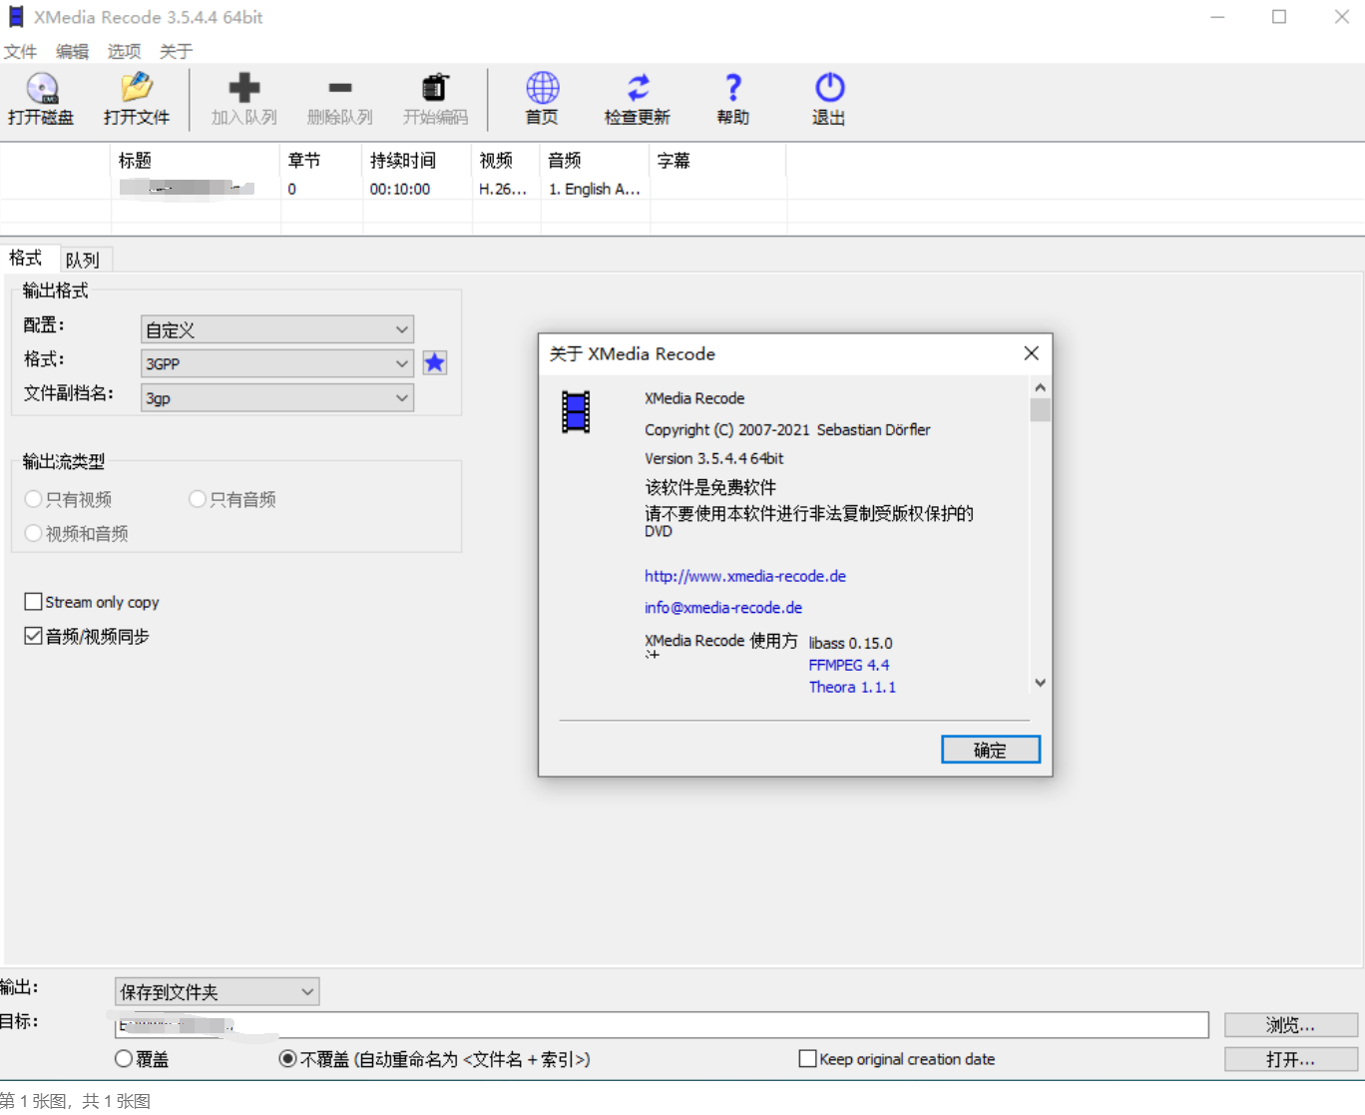Click the 打开文件 (Open File) folder icon

(x=137, y=89)
